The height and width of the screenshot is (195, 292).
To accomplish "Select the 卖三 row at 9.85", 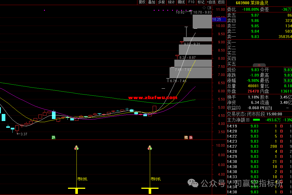I will tap(259, 26).
